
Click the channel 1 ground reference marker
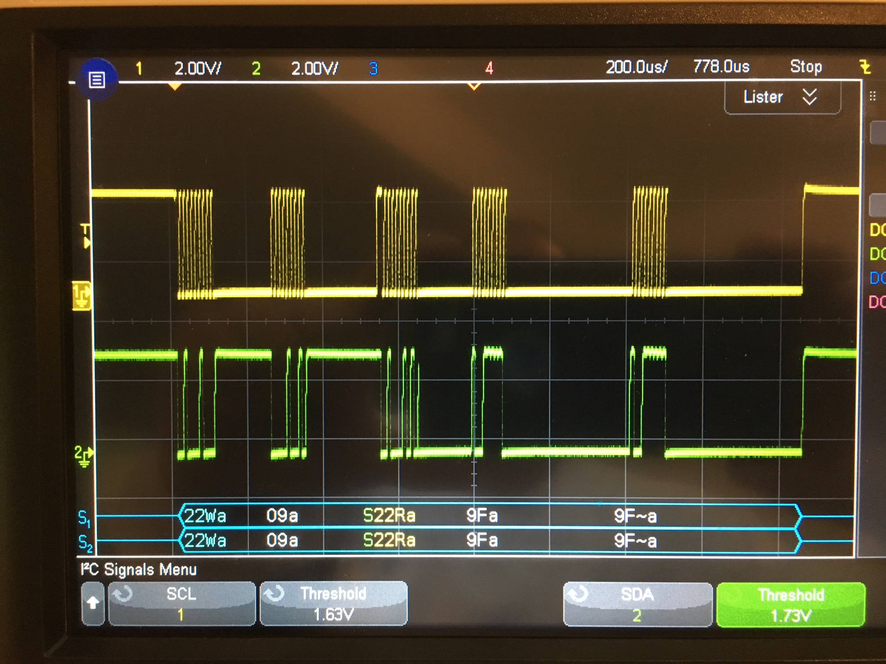point(81,295)
